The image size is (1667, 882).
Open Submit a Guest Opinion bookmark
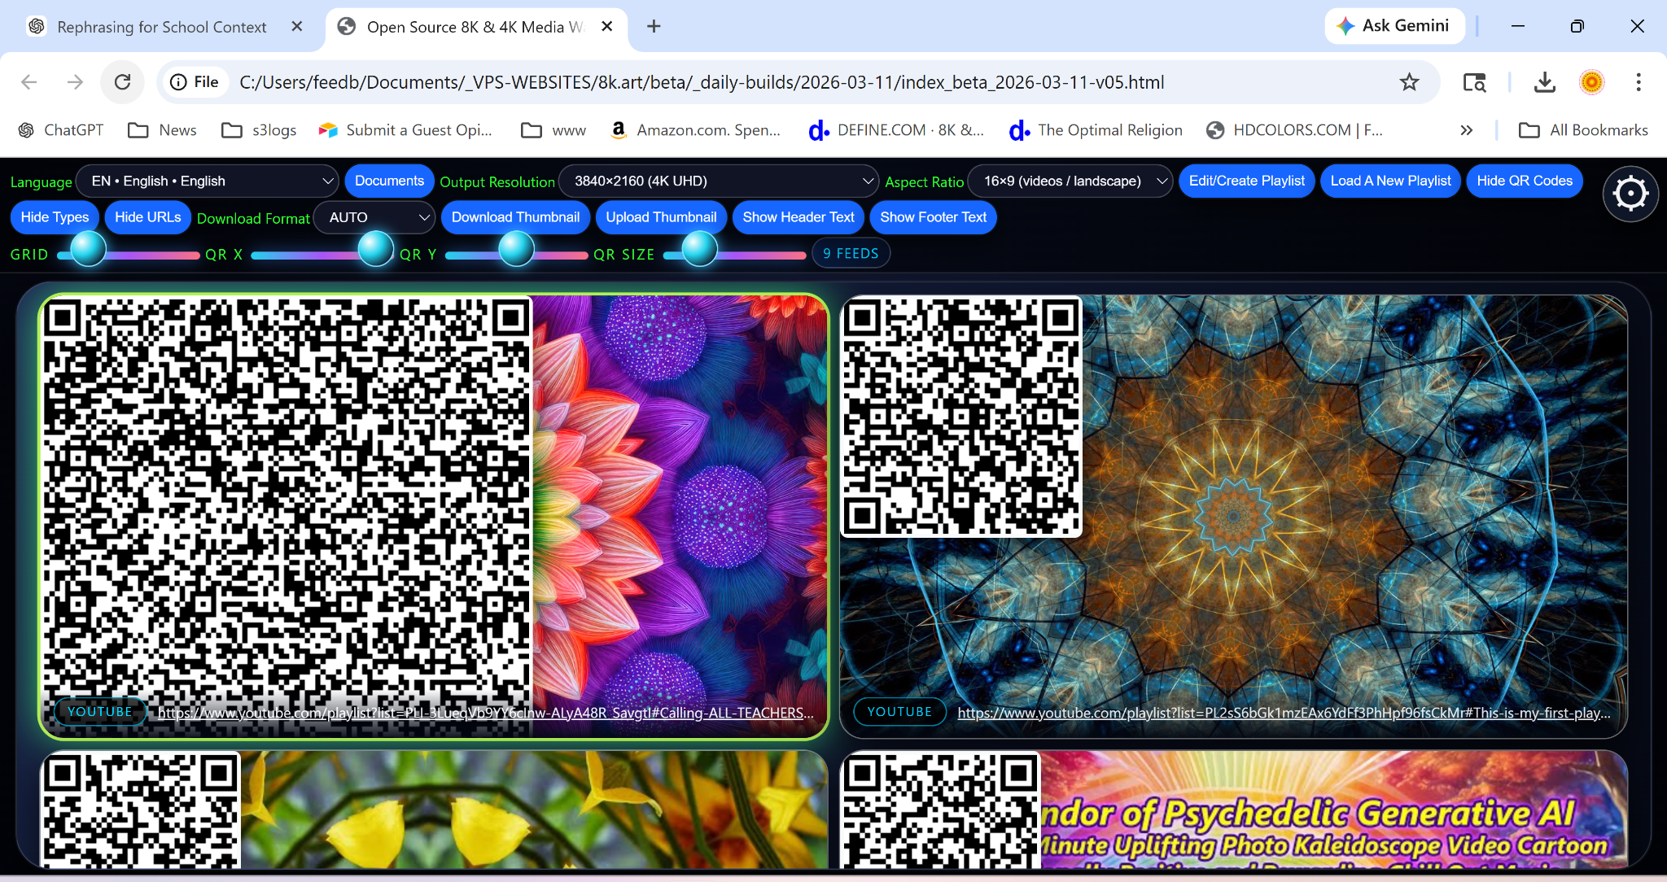coord(405,130)
